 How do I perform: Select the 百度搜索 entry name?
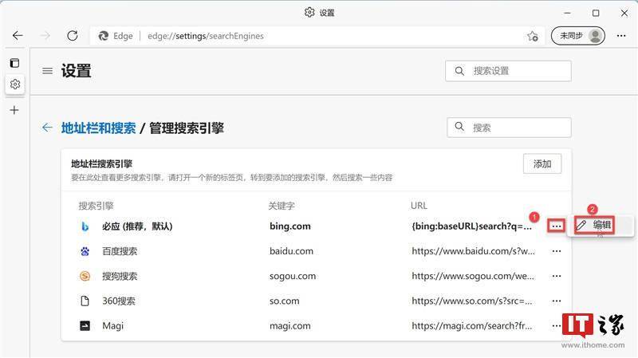[x=120, y=251]
